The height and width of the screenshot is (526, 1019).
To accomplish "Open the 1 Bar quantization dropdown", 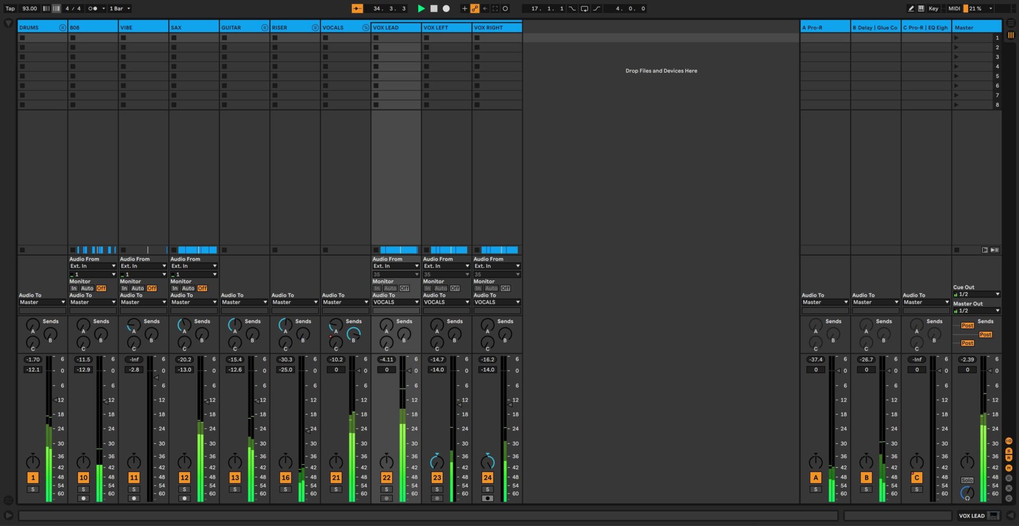I will [x=119, y=8].
